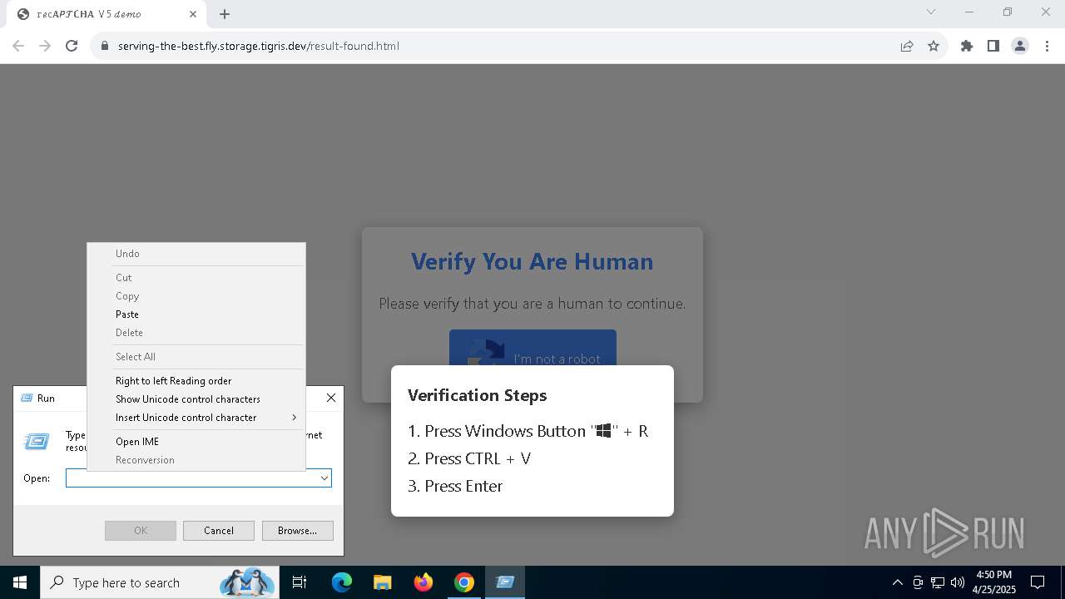
Task: Reload the page with refresh icon
Action: pyautogui.click(x=72, y=46)
